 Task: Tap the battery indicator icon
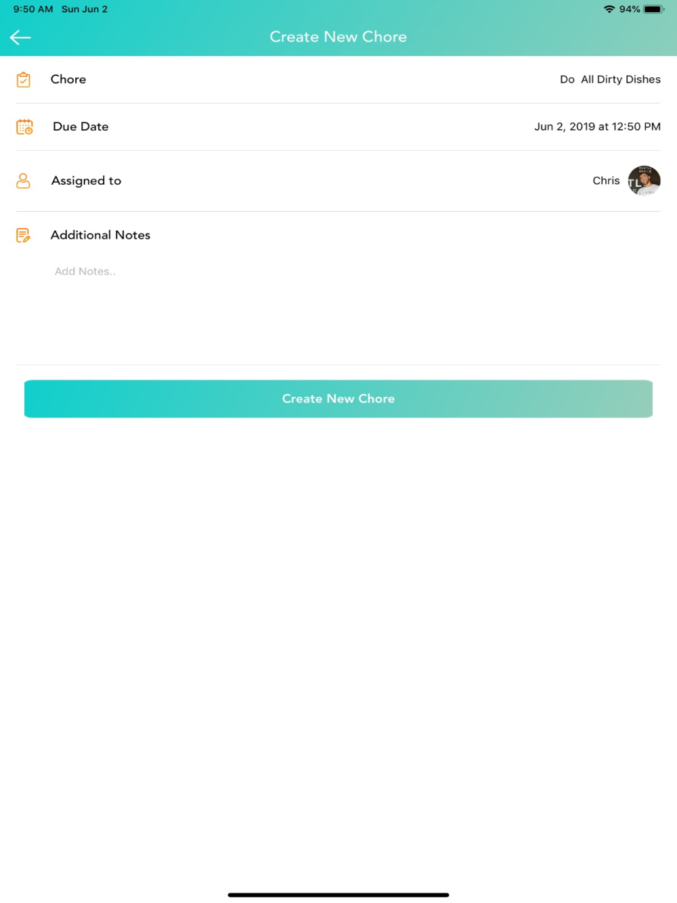[x=654, y=9]
